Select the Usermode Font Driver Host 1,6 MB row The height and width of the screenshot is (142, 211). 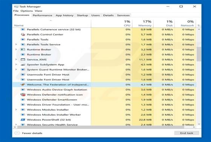104,80
